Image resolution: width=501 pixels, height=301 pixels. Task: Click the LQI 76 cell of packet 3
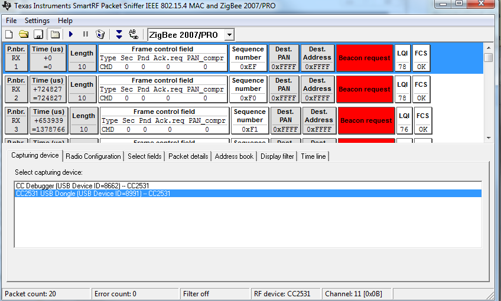click(x=404, y=120)
